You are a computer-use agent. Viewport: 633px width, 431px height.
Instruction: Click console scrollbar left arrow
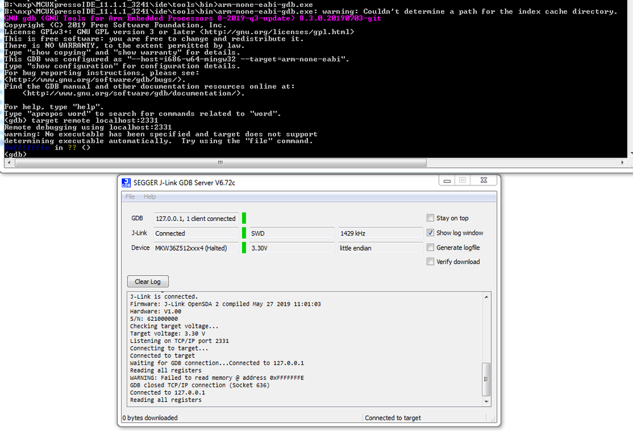(x=10, y=163)
